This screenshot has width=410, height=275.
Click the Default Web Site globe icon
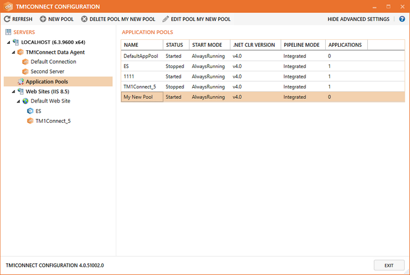[x=25, y=101]
